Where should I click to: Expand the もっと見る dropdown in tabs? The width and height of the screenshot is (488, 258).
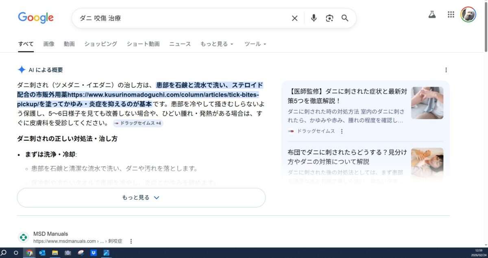coord(217,44)
